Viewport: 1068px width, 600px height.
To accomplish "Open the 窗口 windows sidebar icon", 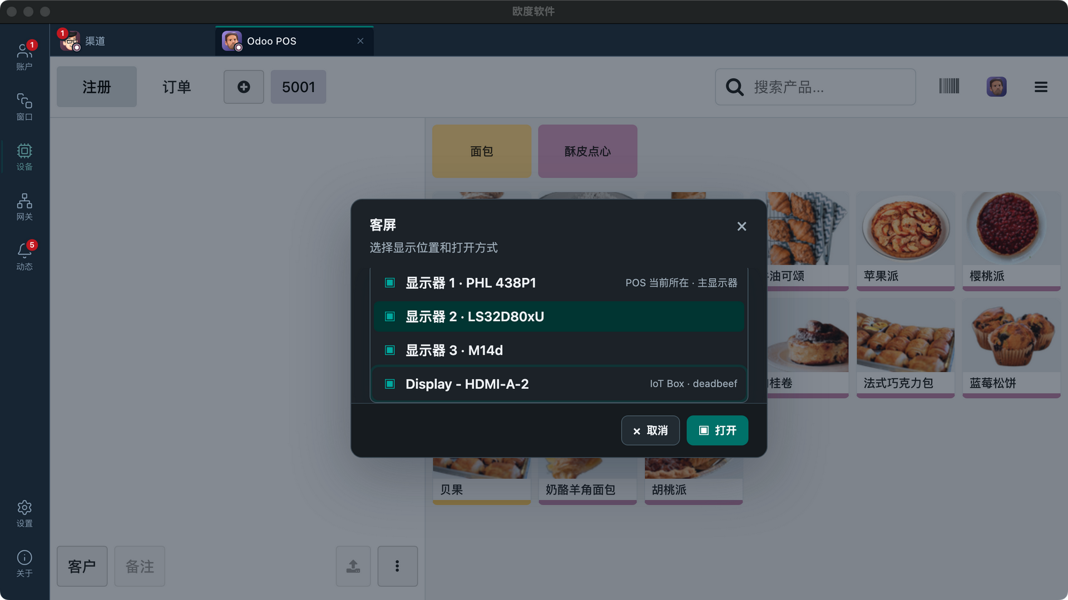I will [x=24, y=107].
